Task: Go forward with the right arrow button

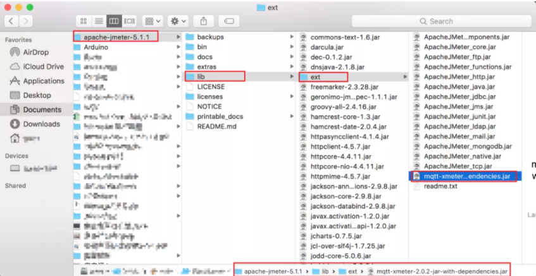Action: click(26, 21)
